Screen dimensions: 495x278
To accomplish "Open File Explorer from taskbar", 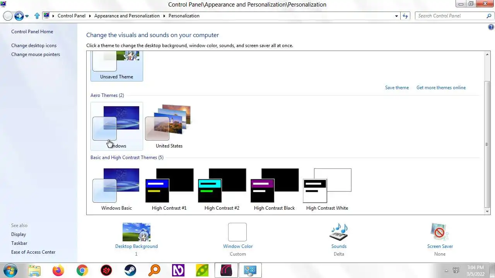I will pyautogui.click(x=34, y=271).
